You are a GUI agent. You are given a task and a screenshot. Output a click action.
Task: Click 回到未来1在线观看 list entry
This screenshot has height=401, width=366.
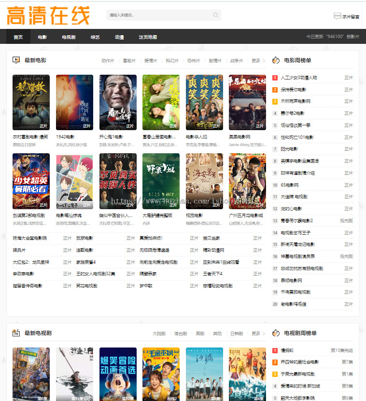click(x=221, y=262)
